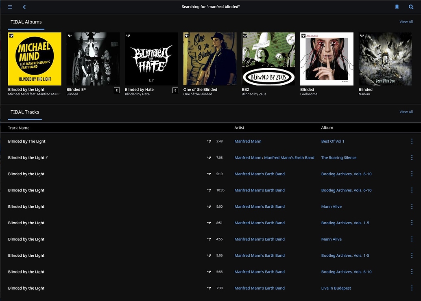Image resolution: width=421 pixels, height=301 pixels.
Task: Open album link The Roaring Silence
Action: [x=339, y=157]
